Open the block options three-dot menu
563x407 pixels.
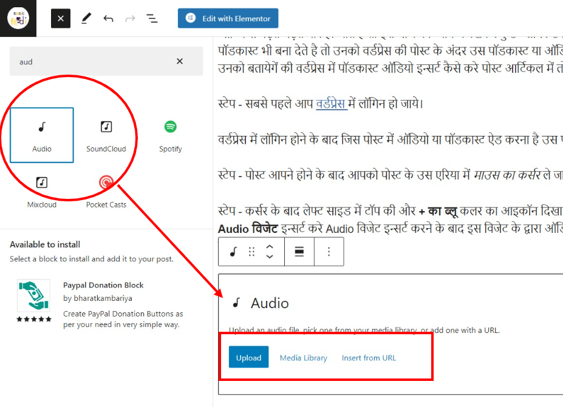pyautogui.click(x=329, y=252)
